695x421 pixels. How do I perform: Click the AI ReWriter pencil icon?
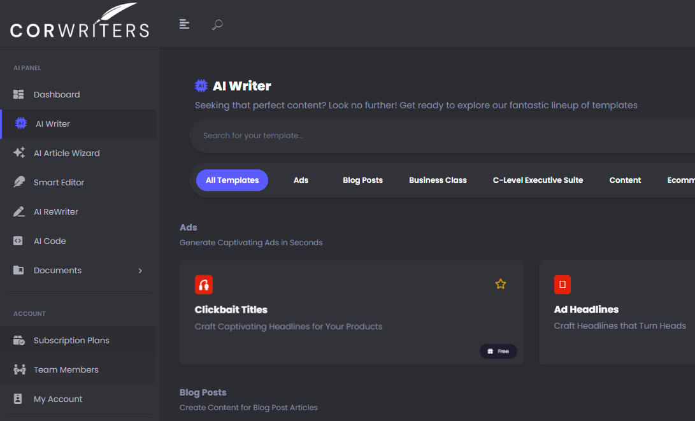coord(19,211)
